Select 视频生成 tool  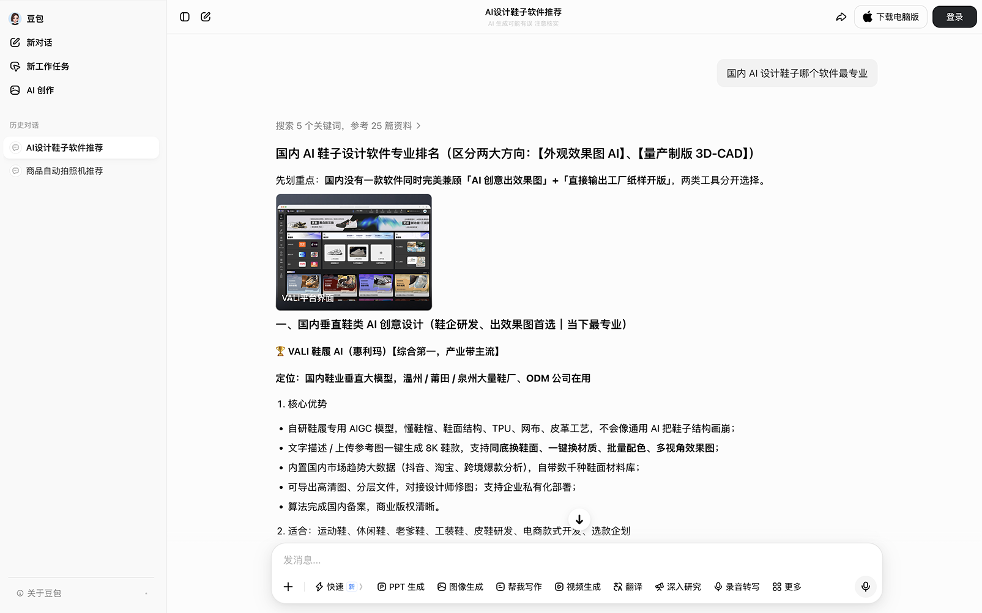(578, 587)
